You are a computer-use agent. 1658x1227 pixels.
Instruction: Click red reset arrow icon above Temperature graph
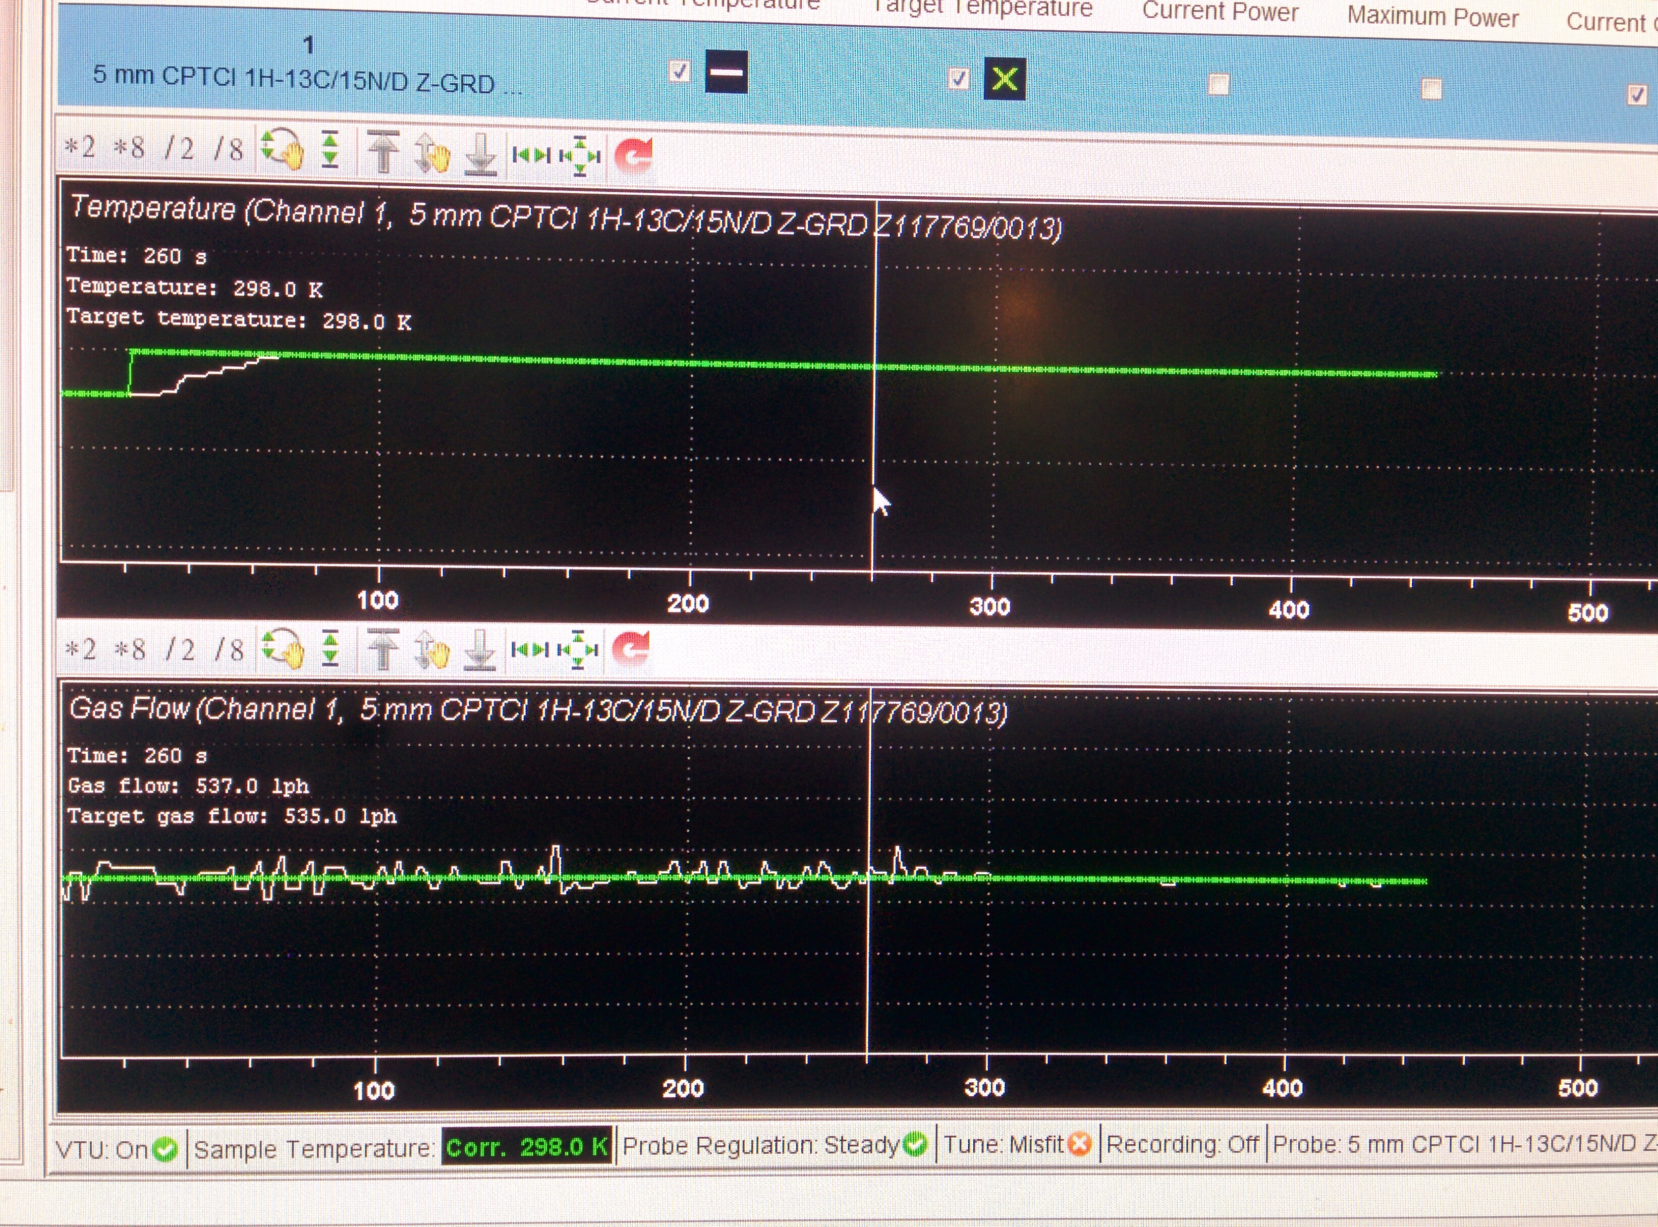[x=633, y=156]
